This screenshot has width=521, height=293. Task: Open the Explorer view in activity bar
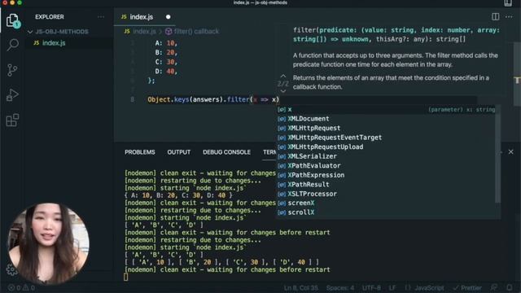pos(12,20)
